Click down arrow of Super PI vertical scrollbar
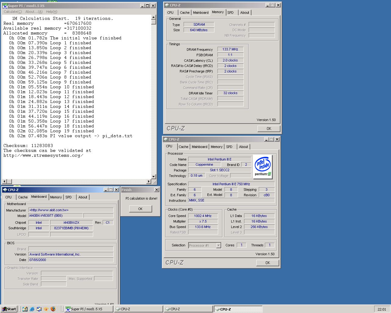 [154, 176]
